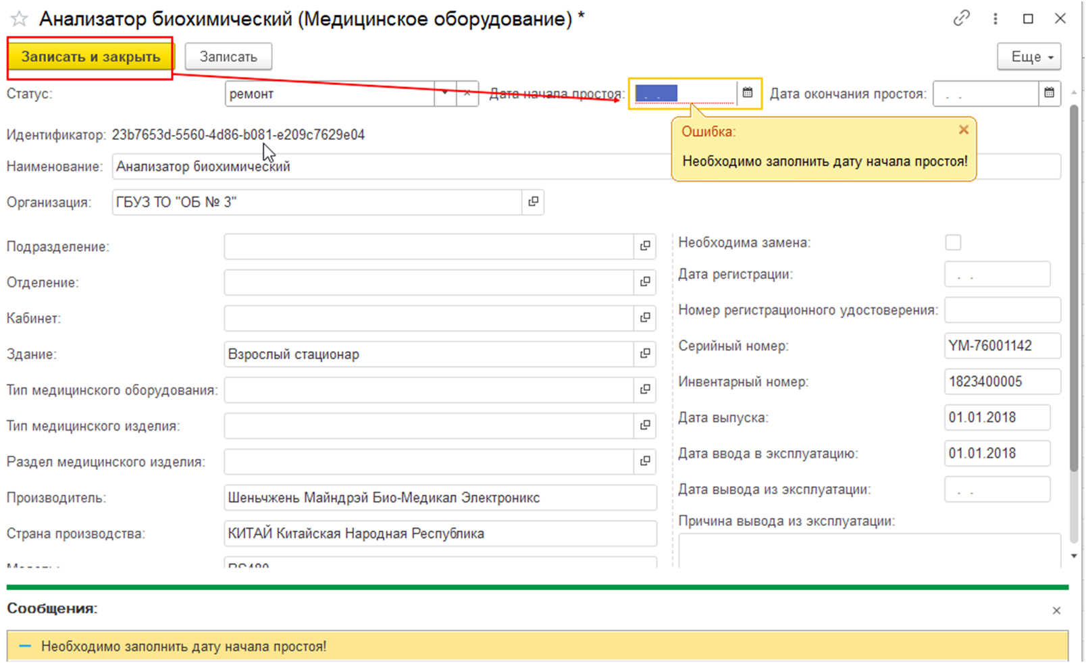Open the organization record ГБУЗ ТО ОБ № 3
The width and height of the screenshot is (1086, 663).
coord(533,202)
